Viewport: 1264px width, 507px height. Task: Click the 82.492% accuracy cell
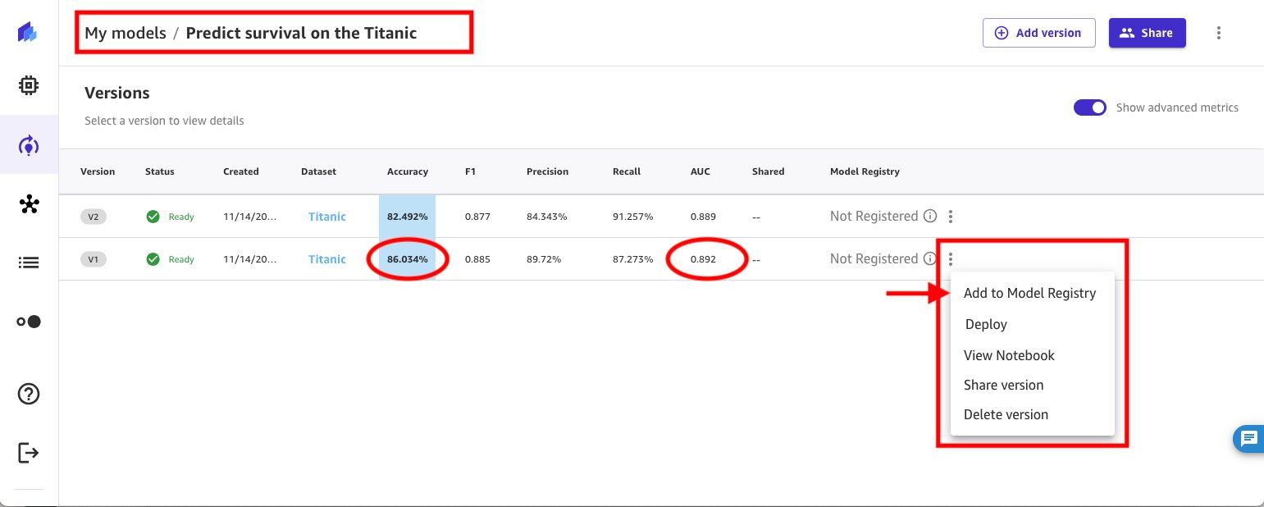coord(407,217)
